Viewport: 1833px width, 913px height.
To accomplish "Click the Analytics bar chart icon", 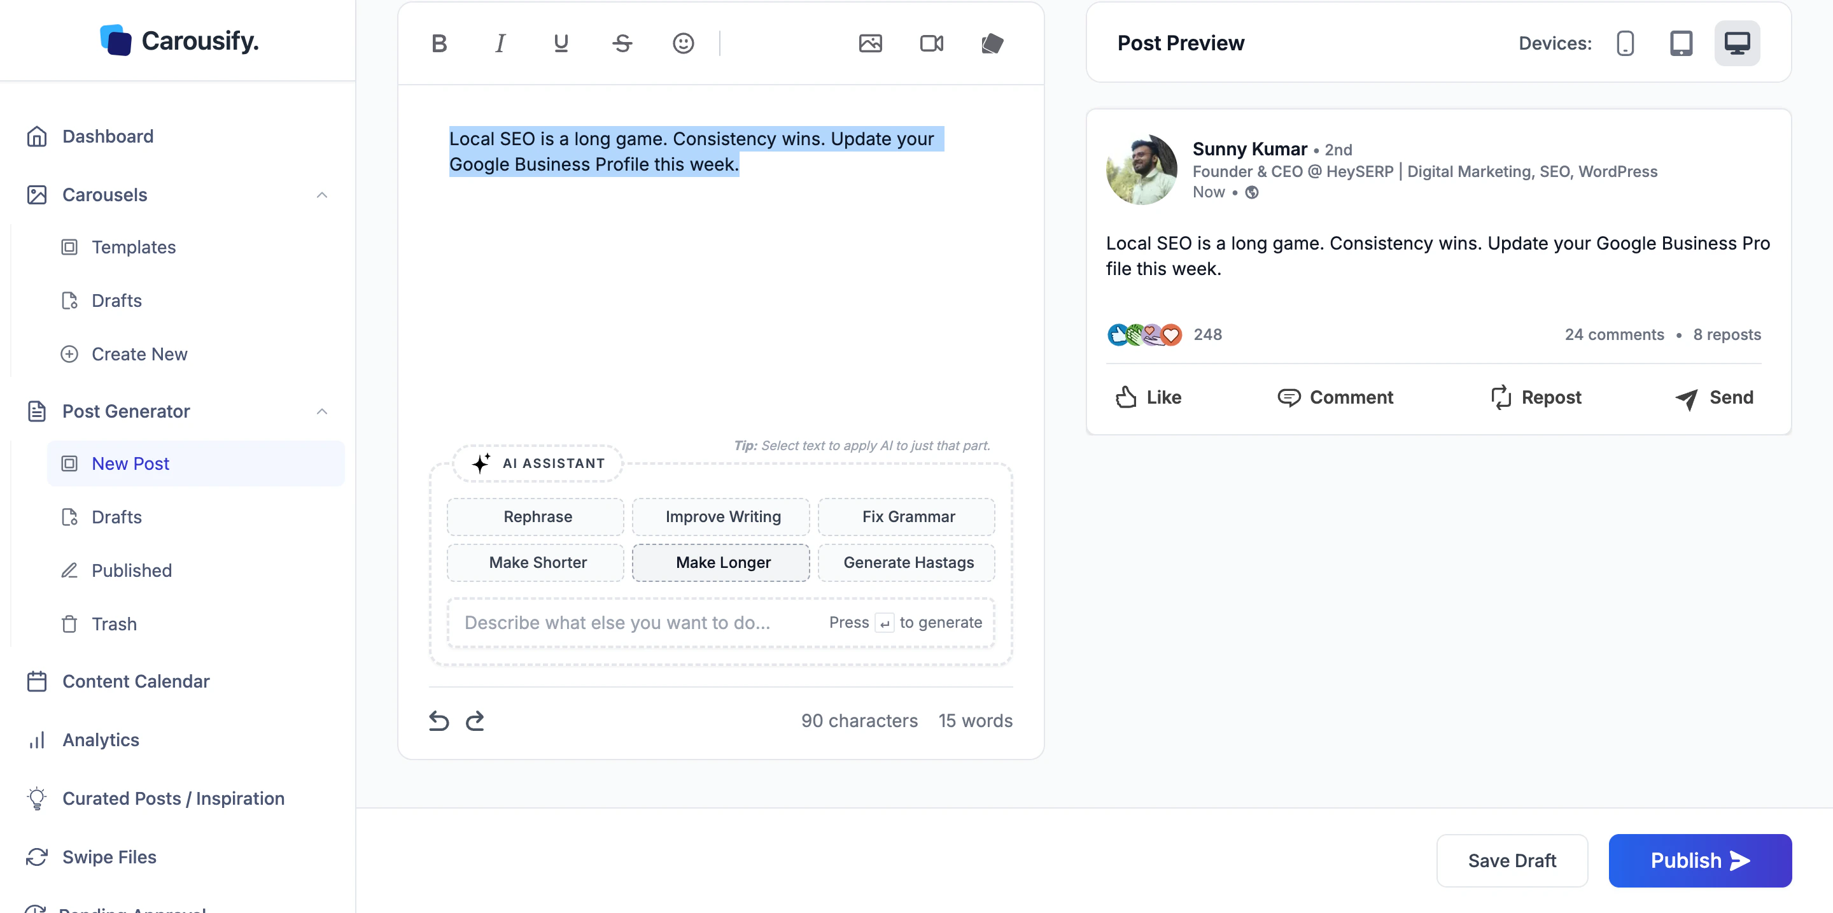I will pos(36,739).
